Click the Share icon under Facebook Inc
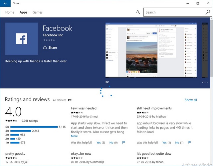Screen dimensions: 213x166 [45, 47]
